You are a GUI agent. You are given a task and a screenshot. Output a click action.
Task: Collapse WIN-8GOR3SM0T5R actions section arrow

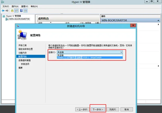[158, 20]
